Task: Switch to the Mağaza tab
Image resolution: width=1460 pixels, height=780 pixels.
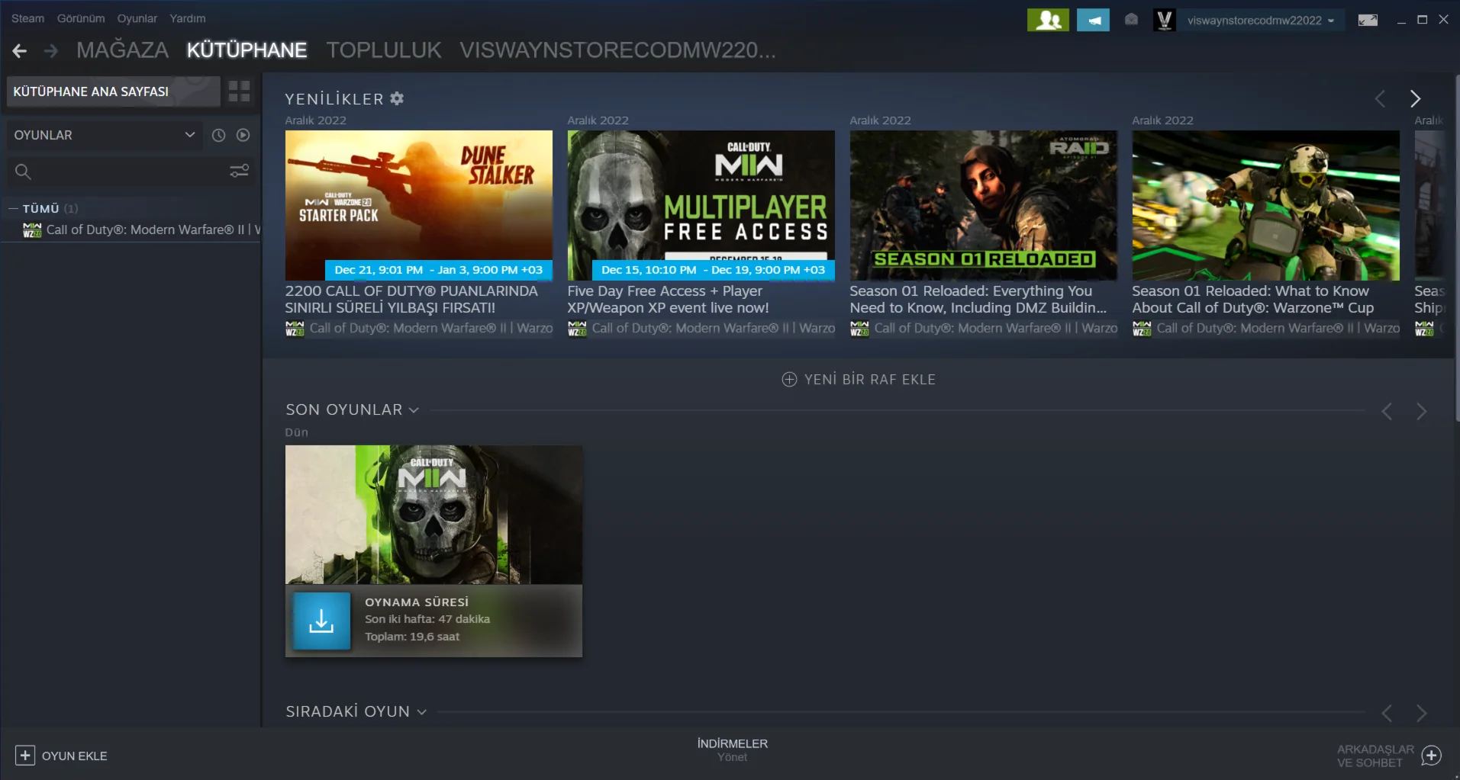Action: point(122,50)
